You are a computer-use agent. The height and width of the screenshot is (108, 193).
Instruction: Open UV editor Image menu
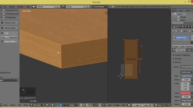(x=117, y=105)
